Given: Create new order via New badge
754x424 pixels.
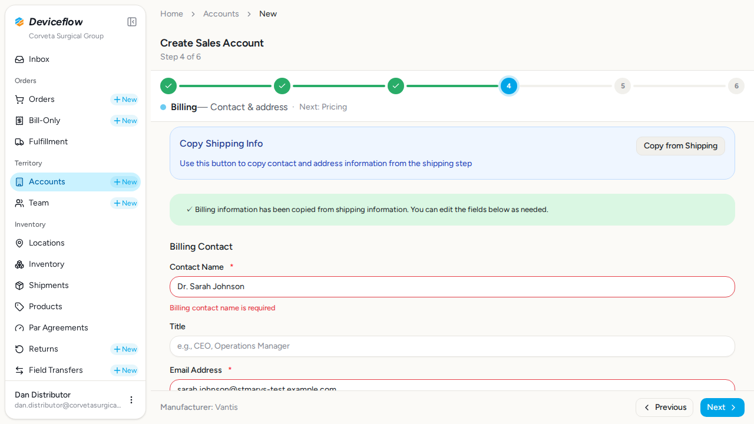Looking at the screenshot, I should point(124,100).
